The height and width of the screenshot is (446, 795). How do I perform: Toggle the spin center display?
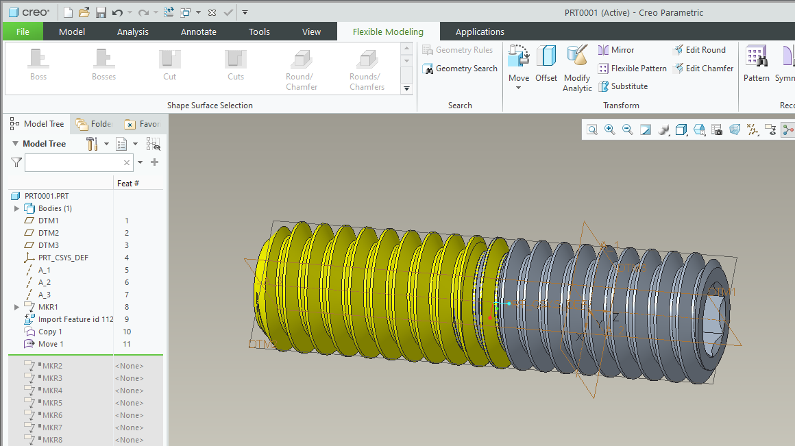pos(789,129)
